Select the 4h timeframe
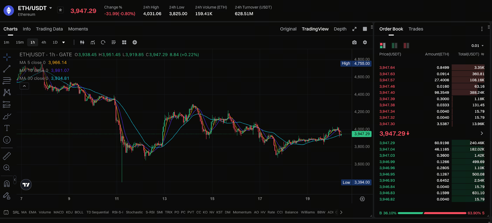This screenshot has width=492, height=223. click(44, 42)
